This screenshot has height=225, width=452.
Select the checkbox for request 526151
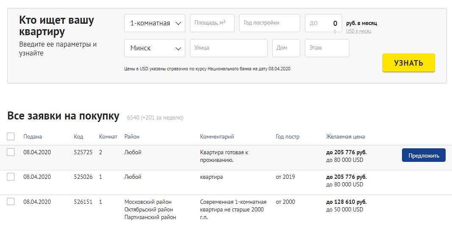11,202
